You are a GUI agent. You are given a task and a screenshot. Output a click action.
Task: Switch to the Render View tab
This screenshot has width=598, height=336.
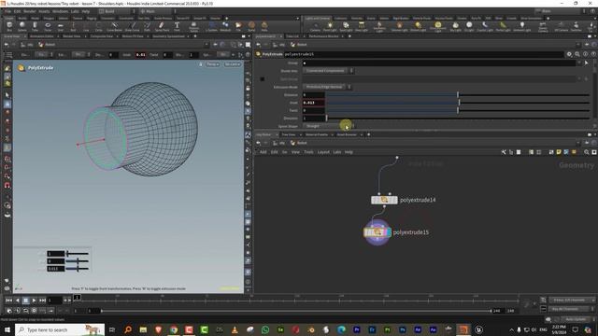(x=72, y=36)
